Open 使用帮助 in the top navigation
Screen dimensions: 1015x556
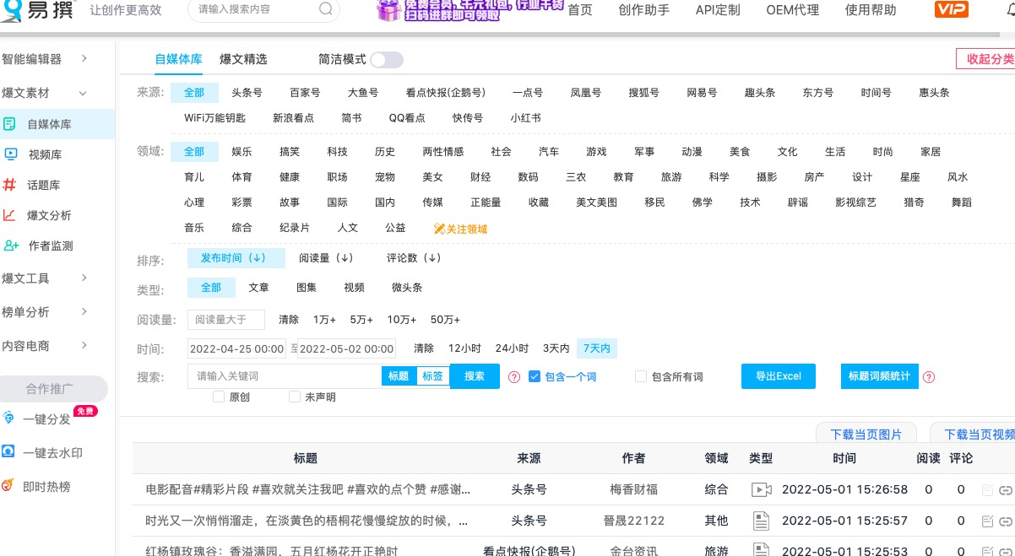coord(870,10)
